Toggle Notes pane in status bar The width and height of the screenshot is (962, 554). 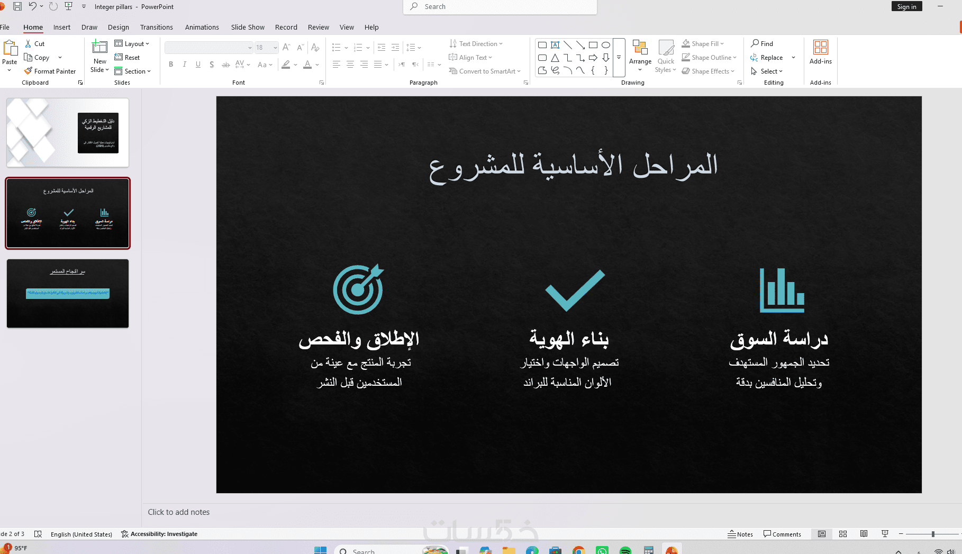pyautogui.click(x=740, y=534)
